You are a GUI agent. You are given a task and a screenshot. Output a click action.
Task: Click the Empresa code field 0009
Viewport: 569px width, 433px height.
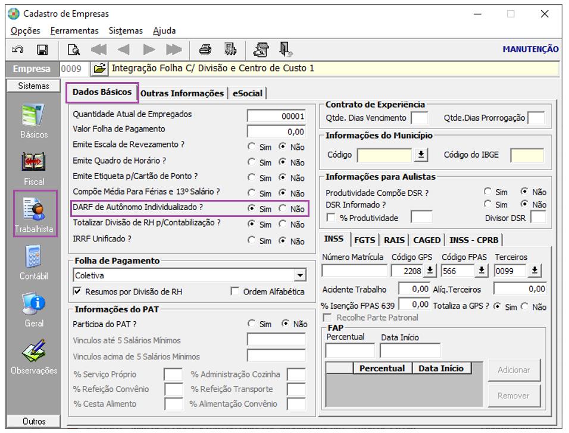point(74,69)
